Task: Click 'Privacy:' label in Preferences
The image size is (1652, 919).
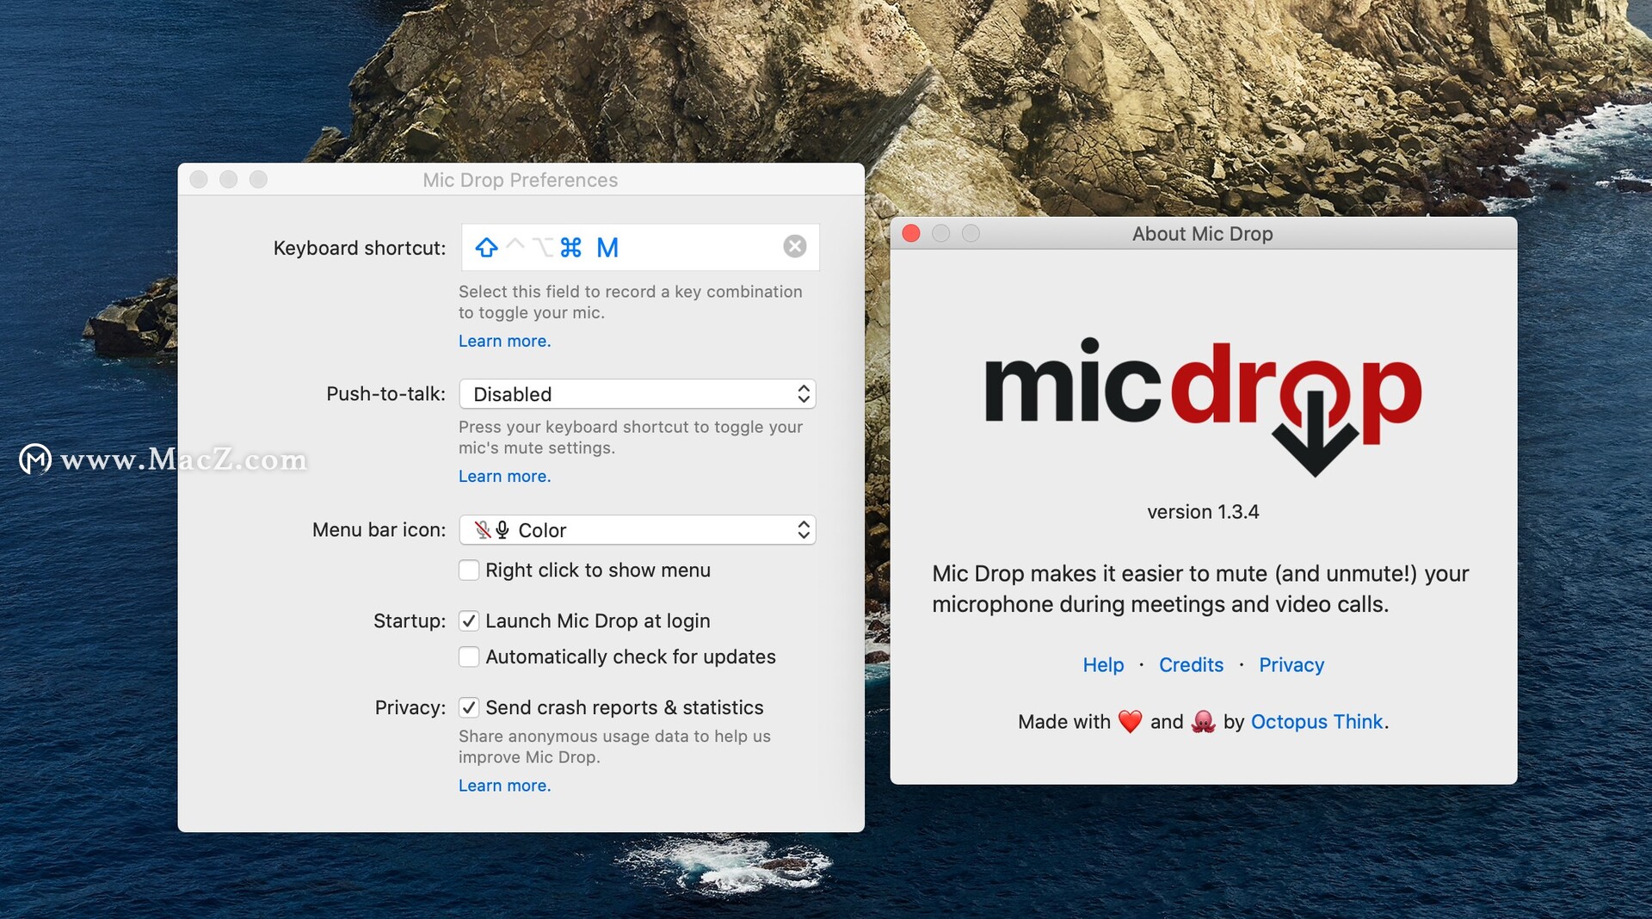Action: pyautogui.click(x=410, y=708)
